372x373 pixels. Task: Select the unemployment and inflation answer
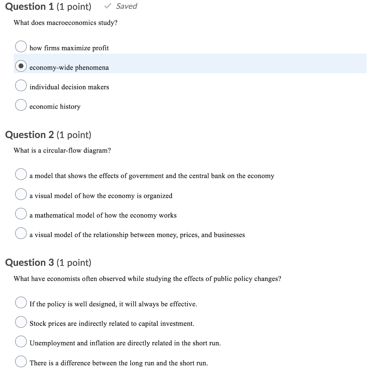(x=21, y=342)
